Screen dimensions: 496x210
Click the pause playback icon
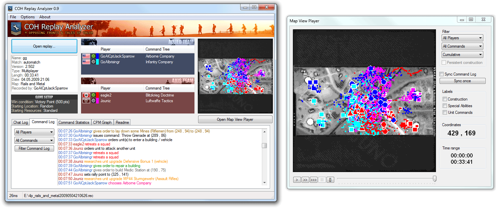322,180
